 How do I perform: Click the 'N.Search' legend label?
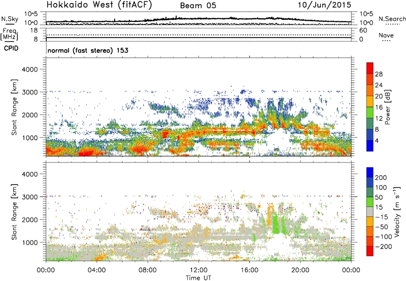pos(392,19)
